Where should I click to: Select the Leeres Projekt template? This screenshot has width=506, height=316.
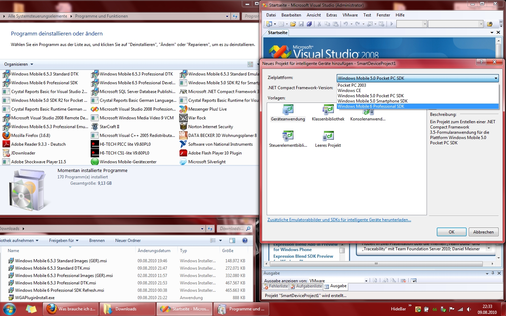[x=328, y=139]
